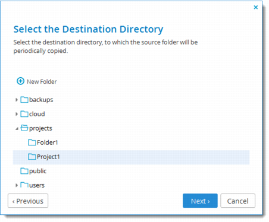Click the open projects folder icon
The width and height of the screenshot is (269, 222).
(x=24, y=128)
